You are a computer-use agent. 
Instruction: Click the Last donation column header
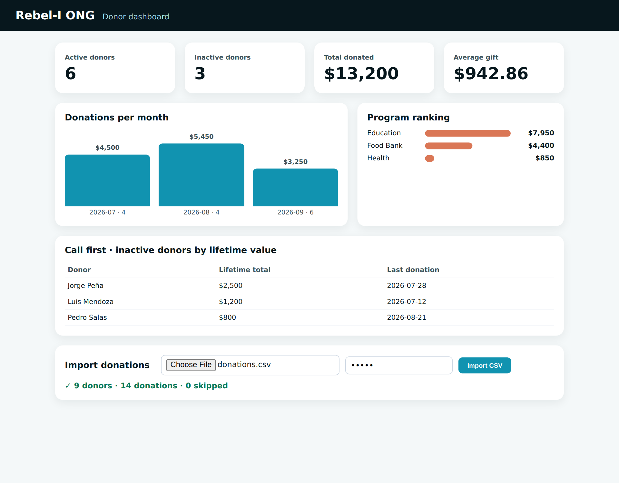[x=413, y=270]
